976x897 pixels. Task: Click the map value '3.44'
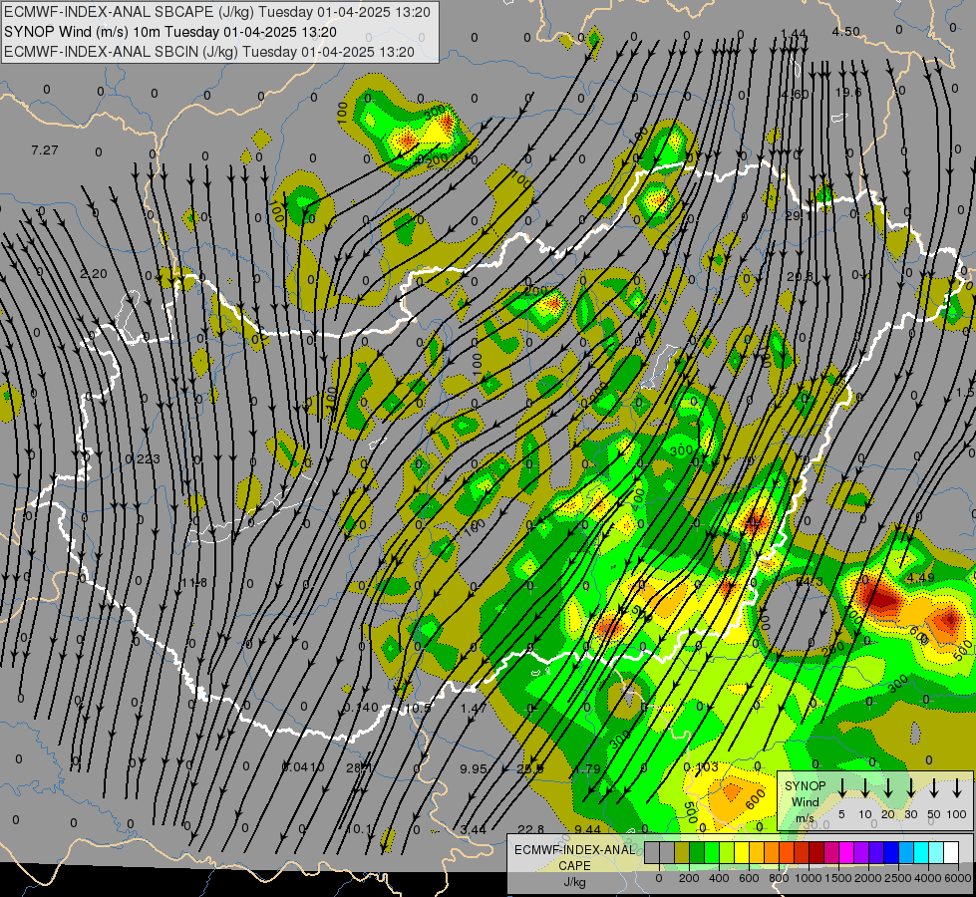coord(474,830)
